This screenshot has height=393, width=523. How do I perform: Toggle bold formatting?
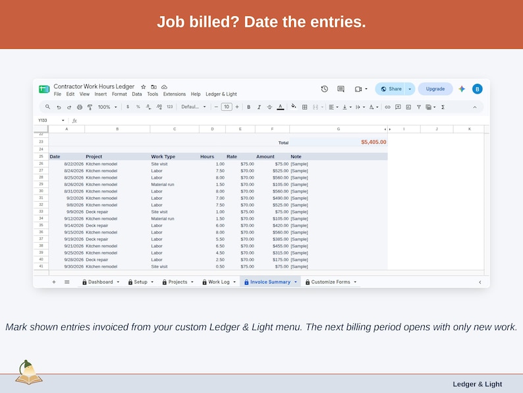(248, 107)
